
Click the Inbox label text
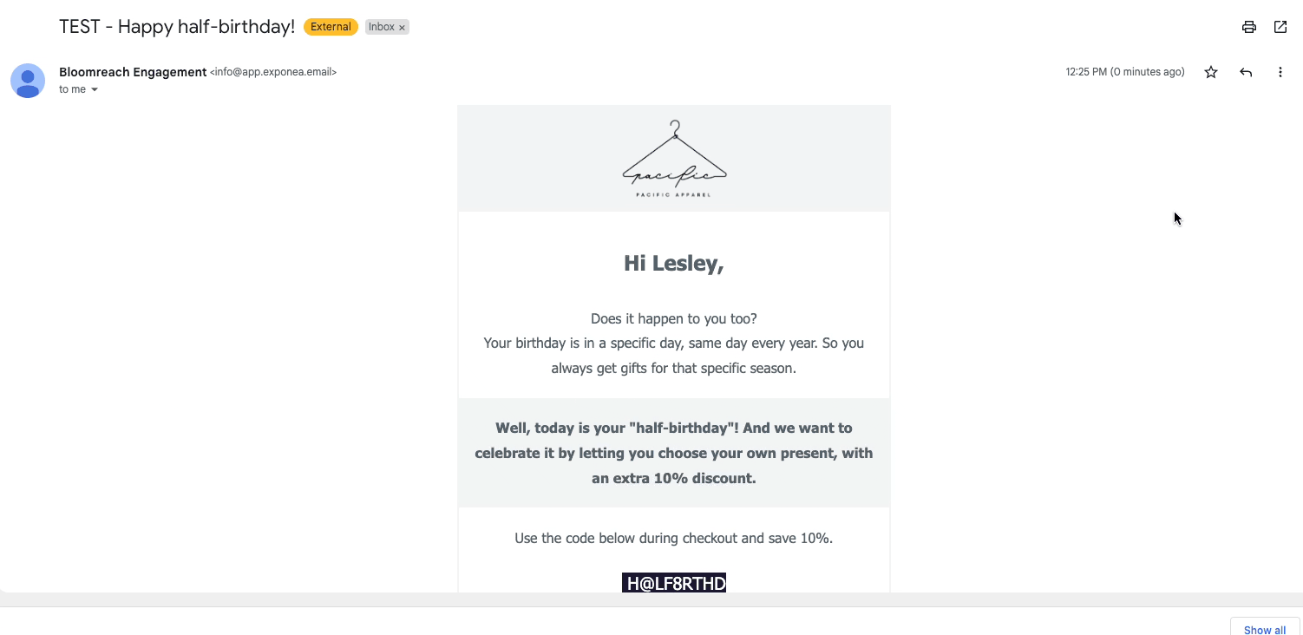point(381,27)
